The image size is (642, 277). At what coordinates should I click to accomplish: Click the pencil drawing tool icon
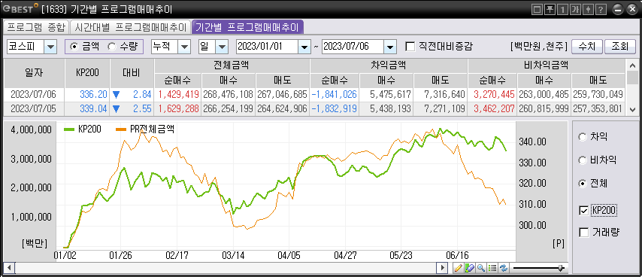pyautogui.click(x=458, y=268)
